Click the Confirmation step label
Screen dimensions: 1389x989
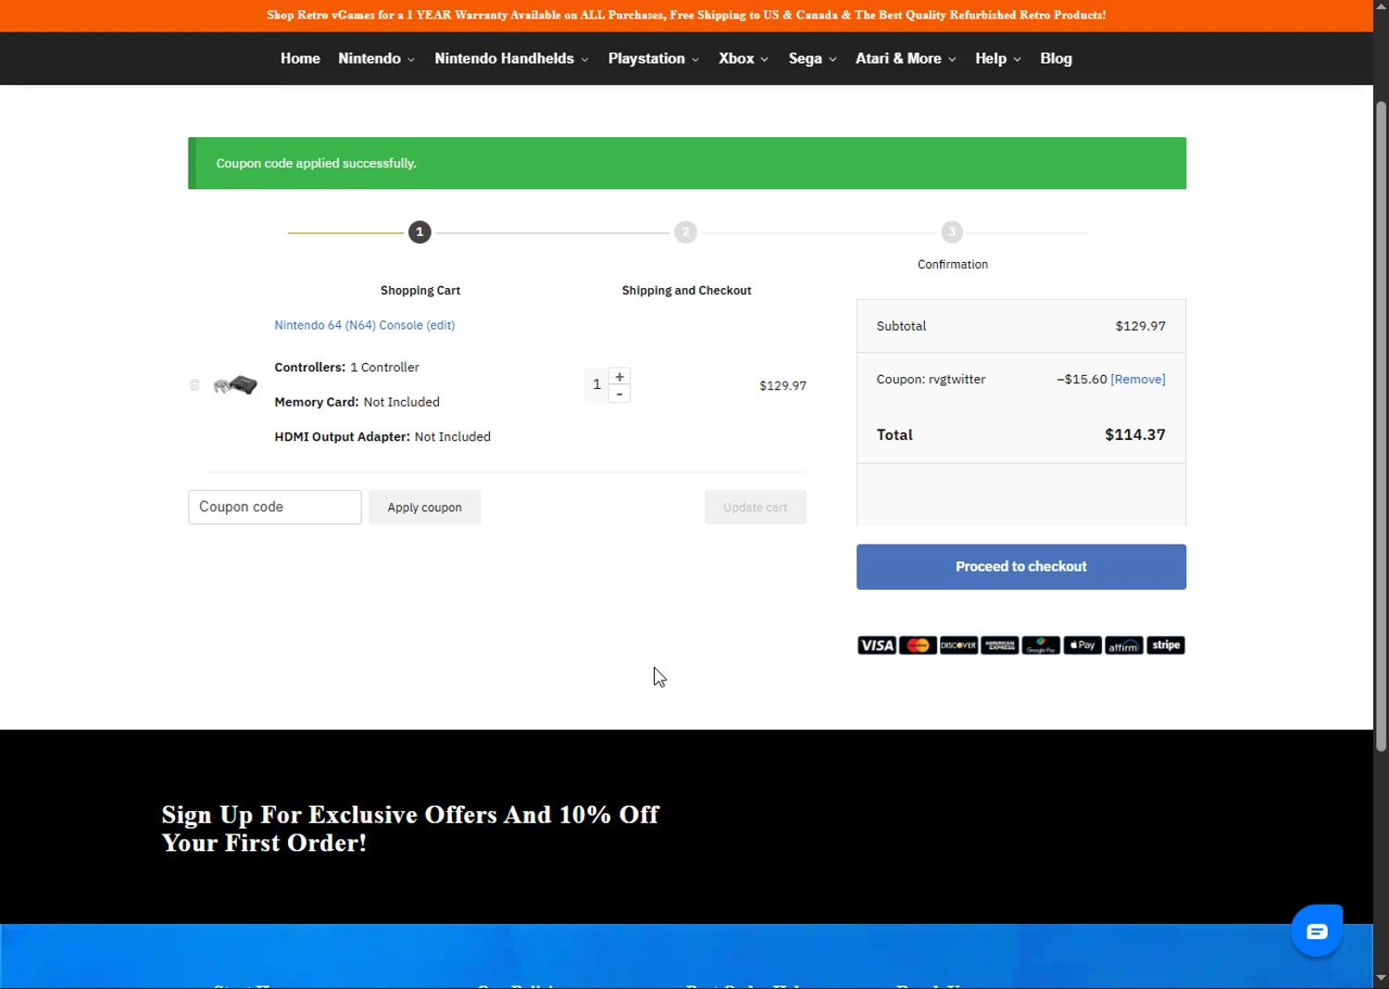coord(953,265)
